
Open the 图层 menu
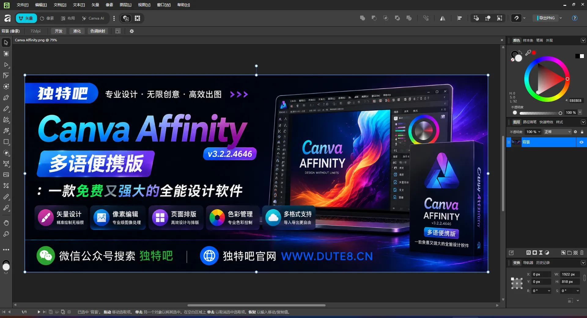(125, 5)
